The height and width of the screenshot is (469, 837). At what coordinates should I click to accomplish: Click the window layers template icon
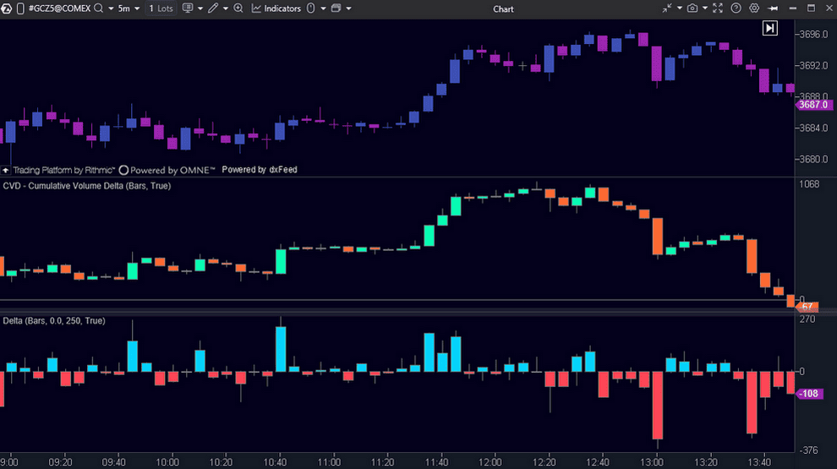pos(336,8)
